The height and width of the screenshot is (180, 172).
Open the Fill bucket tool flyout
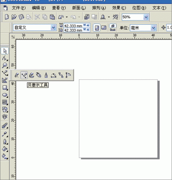click(x=5, y=149)
